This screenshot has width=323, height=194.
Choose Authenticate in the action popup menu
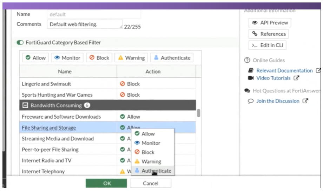[x=153, y=171]
